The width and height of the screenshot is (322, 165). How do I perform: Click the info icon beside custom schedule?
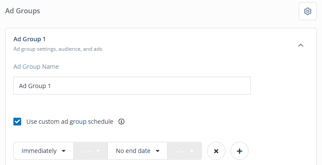tap(121, 122)
